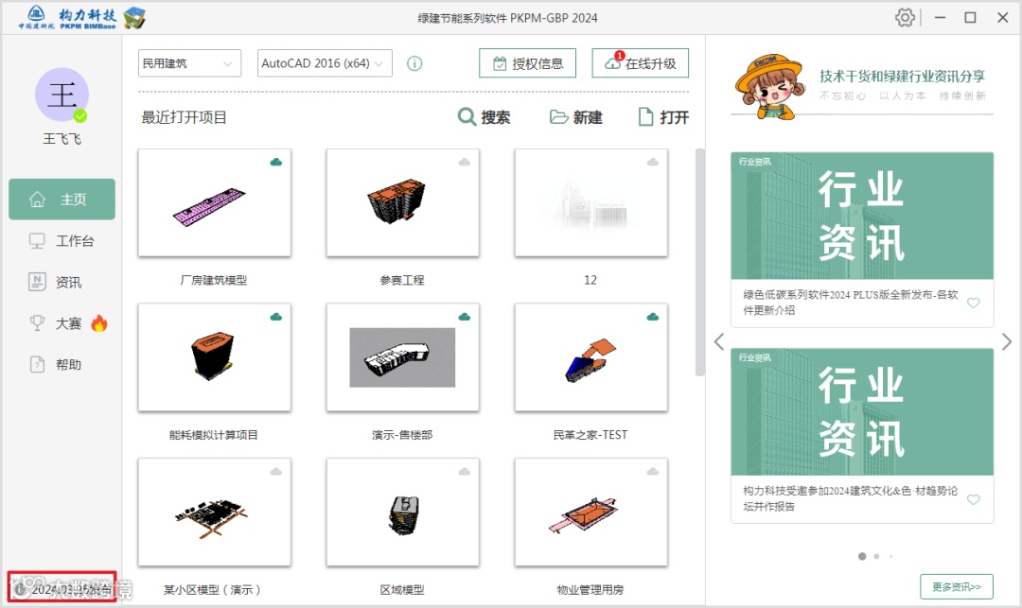Open the 大赛 competition tab
1022x608 pixels.
point(56,323)
